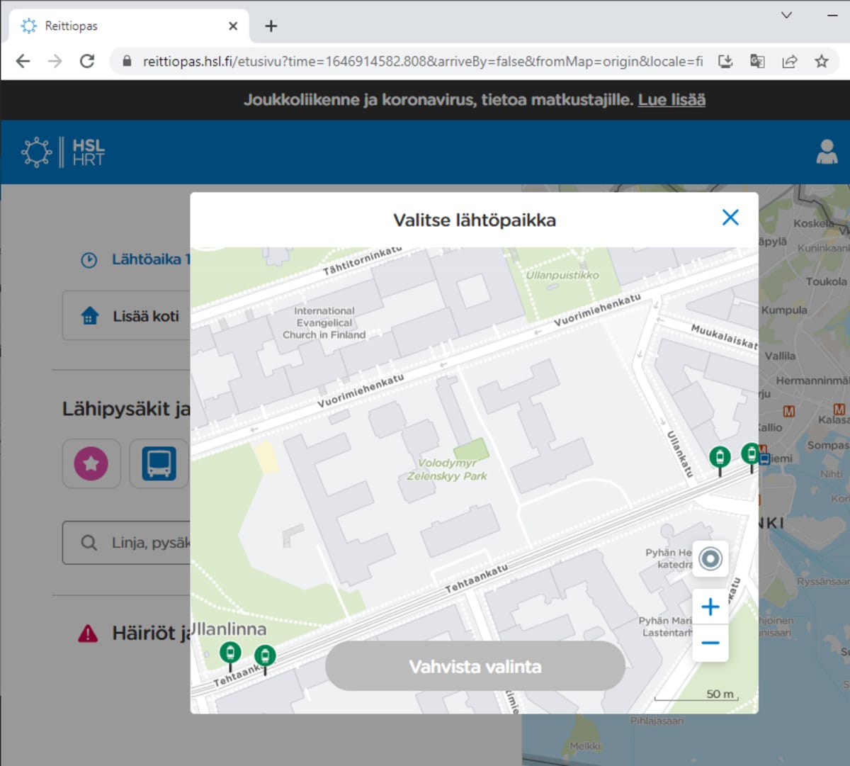Select the blue bus stops icon
The image size is (850, 766).
[159, 464]
